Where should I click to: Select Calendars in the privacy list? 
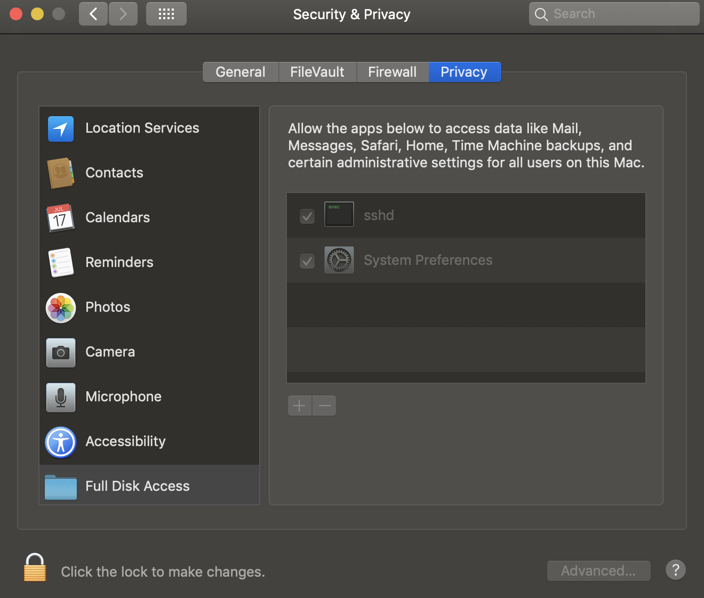coord(149,218)
